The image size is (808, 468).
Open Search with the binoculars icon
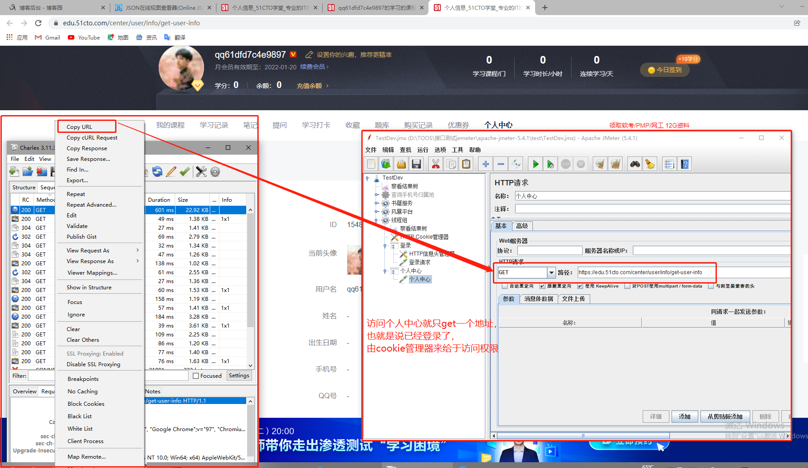click(x=635, y=164)
